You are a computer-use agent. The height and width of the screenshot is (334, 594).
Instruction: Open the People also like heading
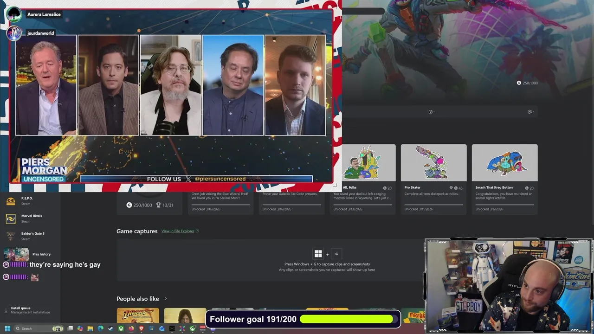(138, 299)
